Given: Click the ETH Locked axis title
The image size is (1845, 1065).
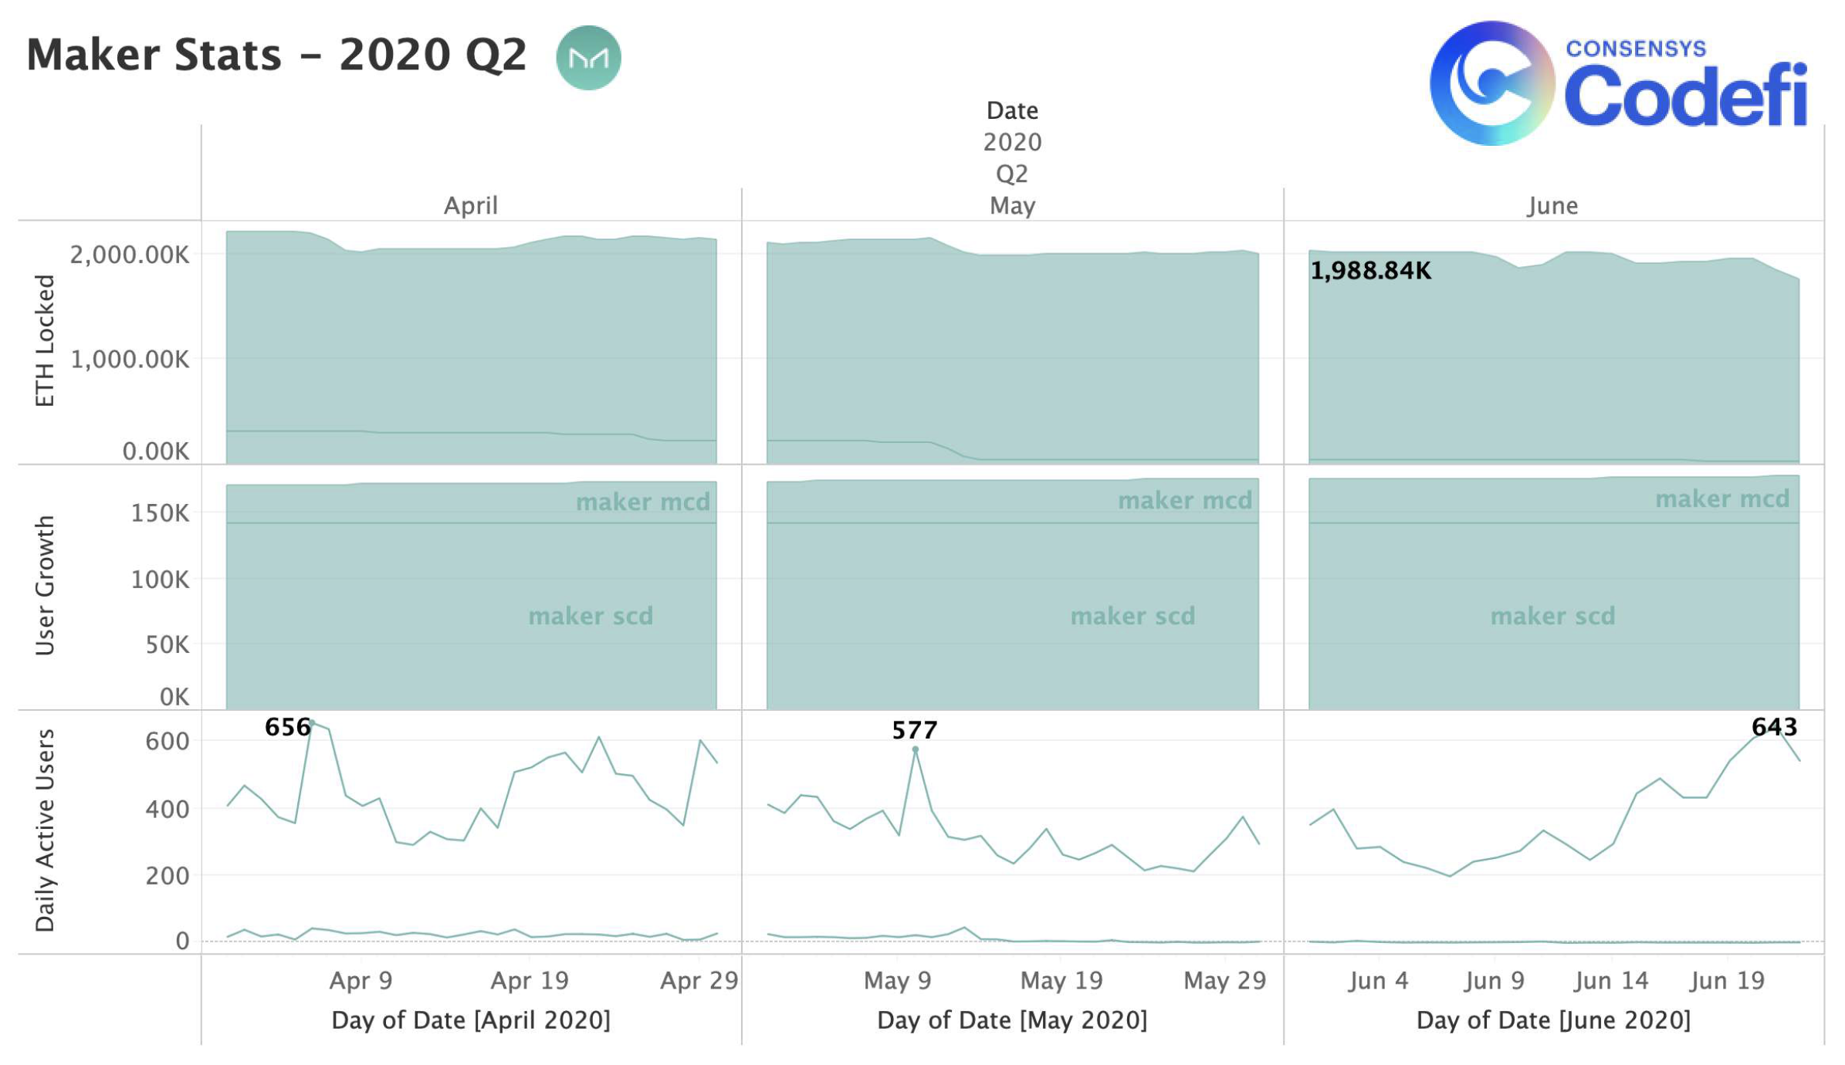Looking at the screenshot, I should [45, 340].
